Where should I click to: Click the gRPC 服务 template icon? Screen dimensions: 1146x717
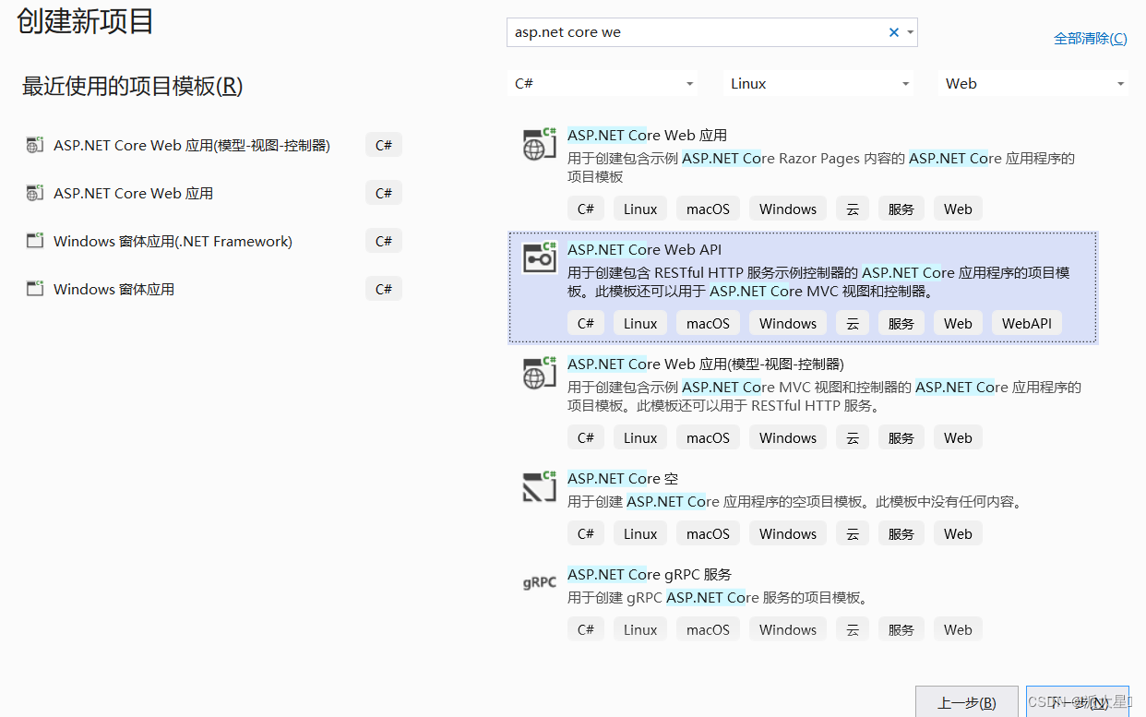pyautogui.click(x=538, y=582)
